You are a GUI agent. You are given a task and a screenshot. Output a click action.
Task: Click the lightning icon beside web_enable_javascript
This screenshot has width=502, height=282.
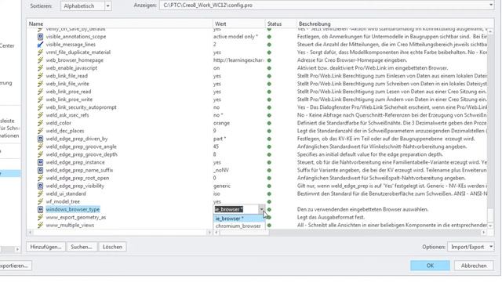(x=40, y=68)
